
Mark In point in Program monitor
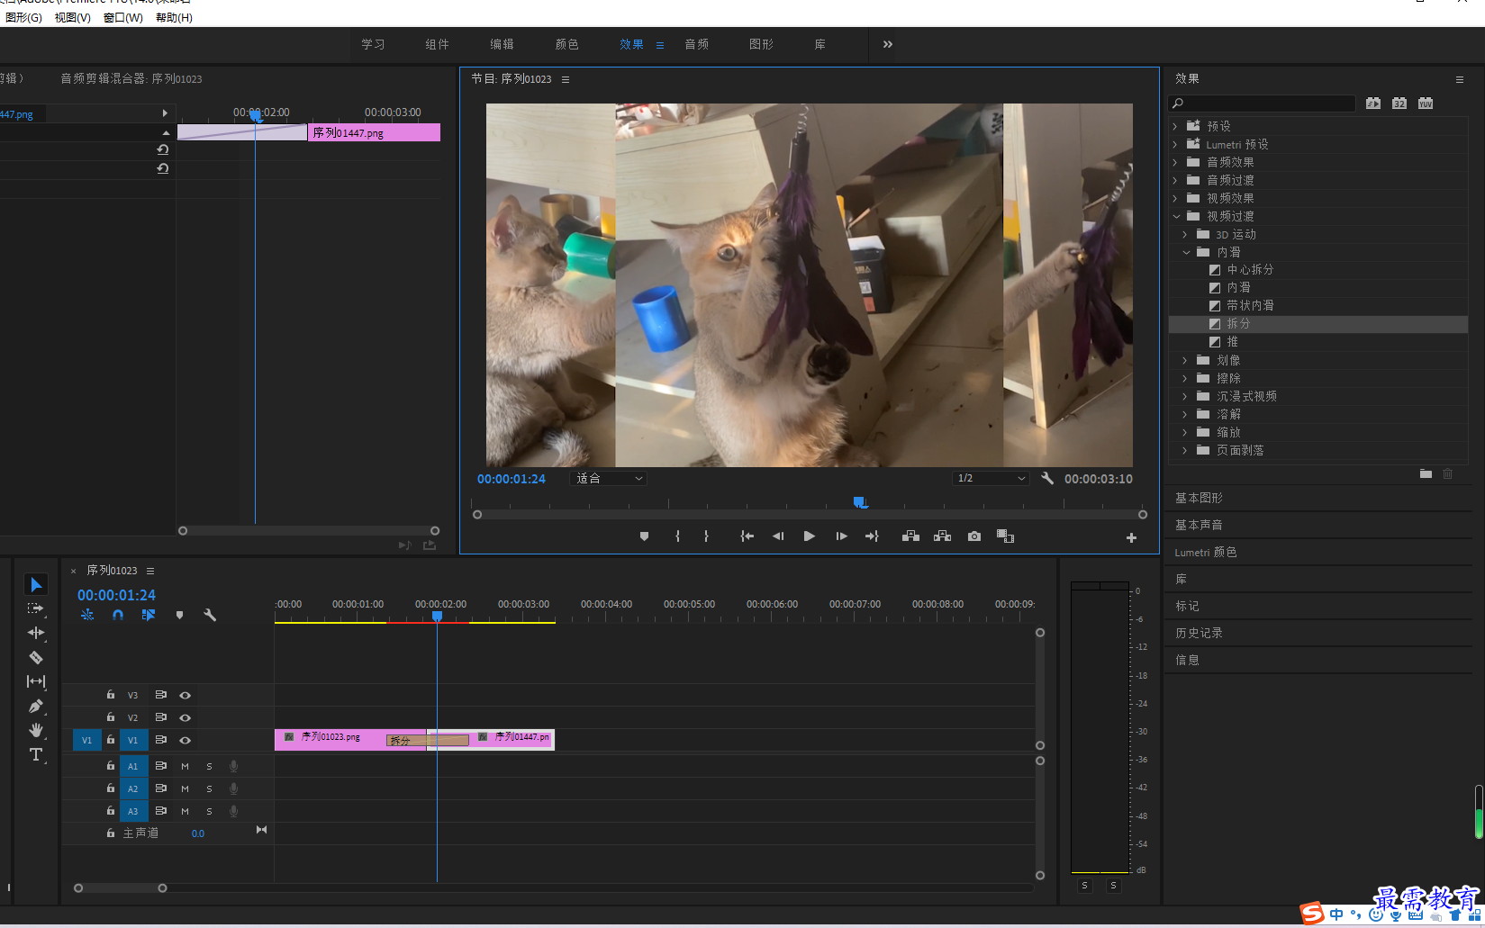(677, 536)
